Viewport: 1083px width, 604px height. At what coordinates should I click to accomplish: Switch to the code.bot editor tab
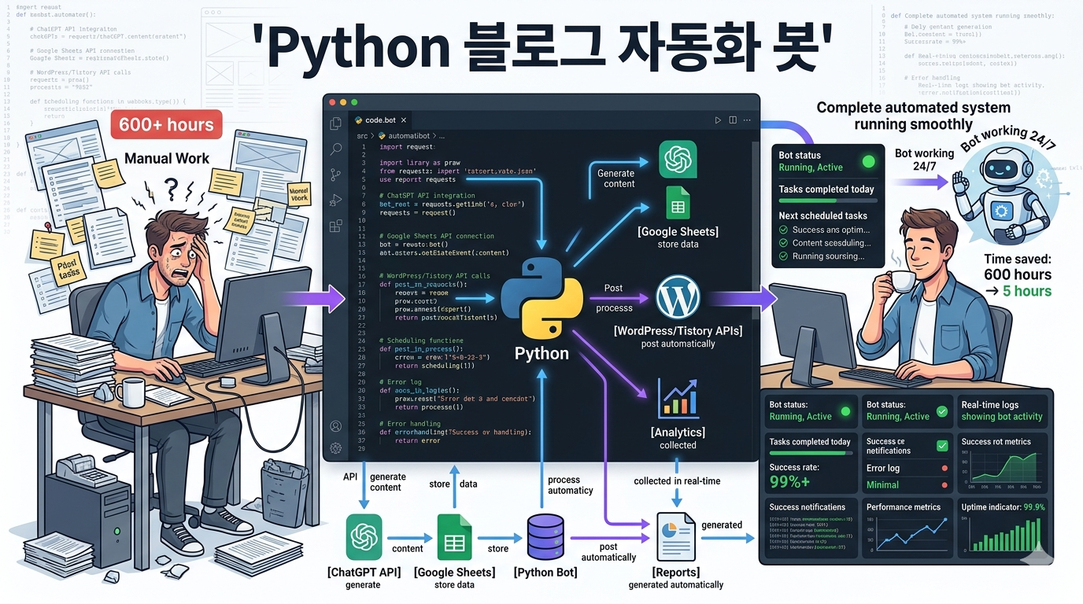pyautogui.click(x=380, y=120)
